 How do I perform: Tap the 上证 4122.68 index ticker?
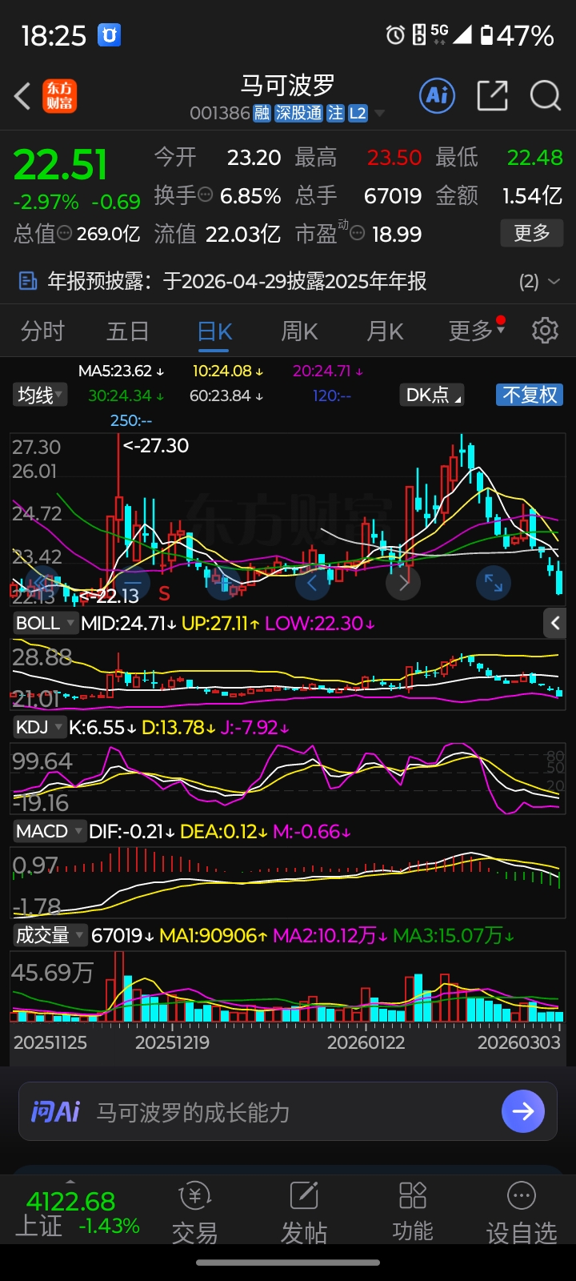[78, 1213]
